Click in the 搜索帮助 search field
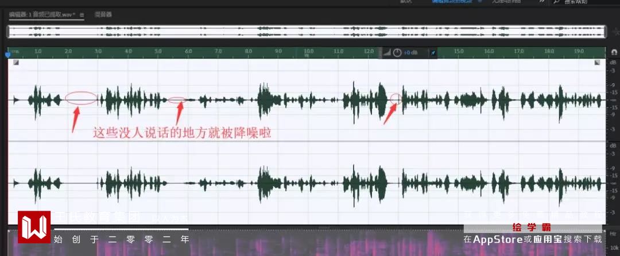620x256 pixels. click(585, 2)
